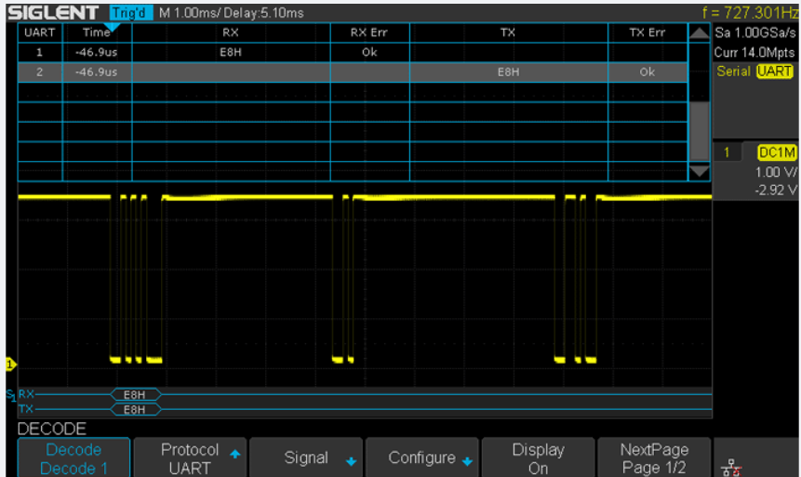Click the 1.00 V/ vertical scale readout

tap(776, 172)
